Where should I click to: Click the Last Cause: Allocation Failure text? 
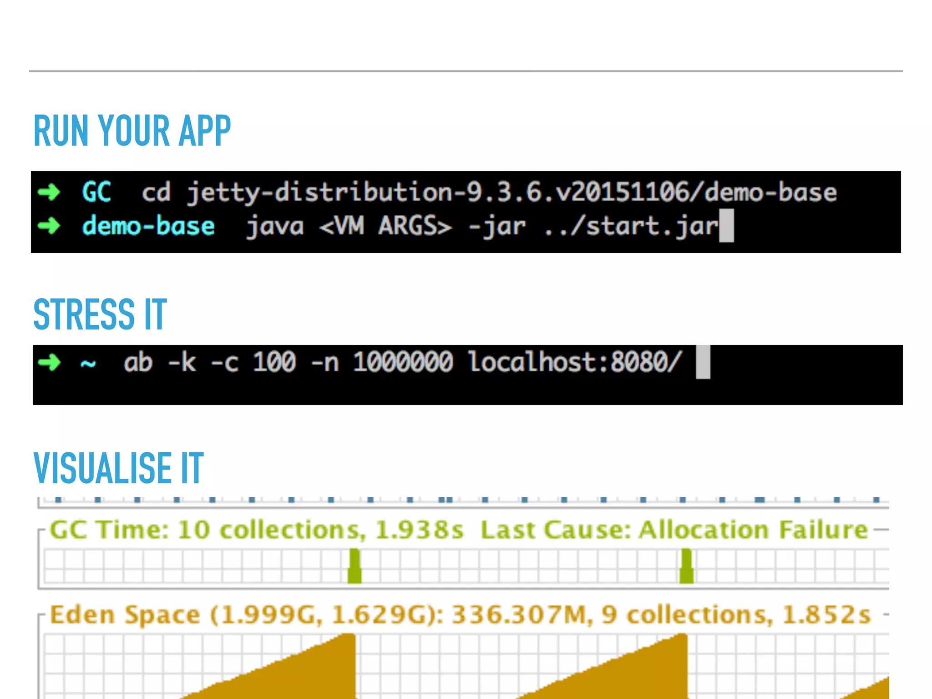674,530
